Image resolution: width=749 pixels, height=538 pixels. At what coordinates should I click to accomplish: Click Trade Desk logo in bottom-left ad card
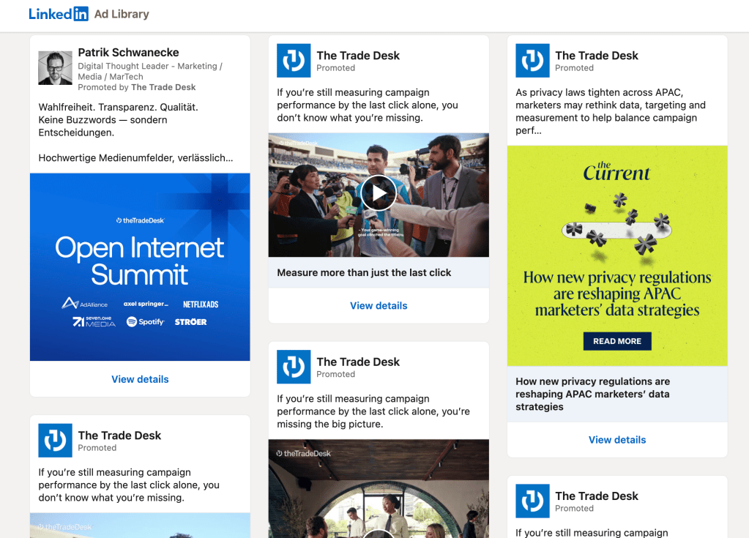[55, 441]
